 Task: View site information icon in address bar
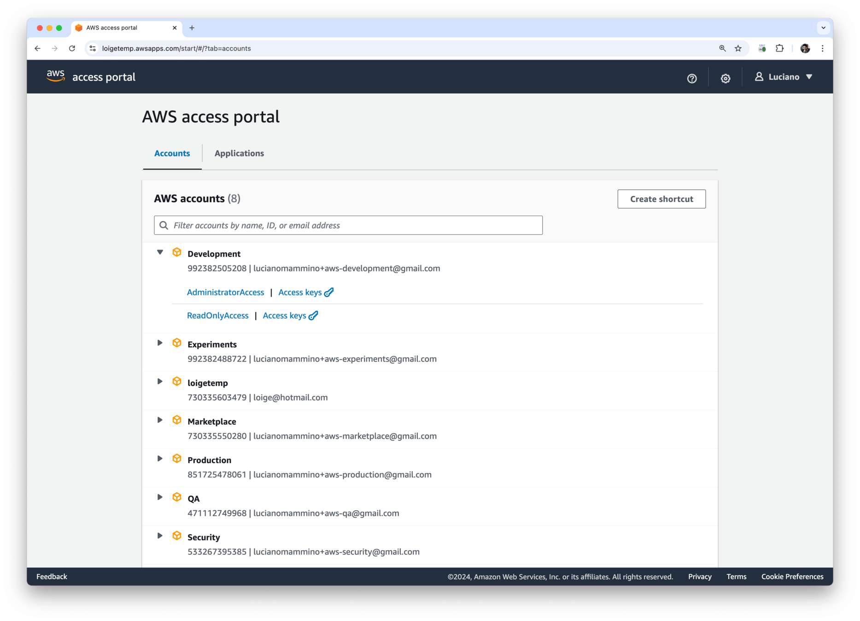tap(93, 48)
